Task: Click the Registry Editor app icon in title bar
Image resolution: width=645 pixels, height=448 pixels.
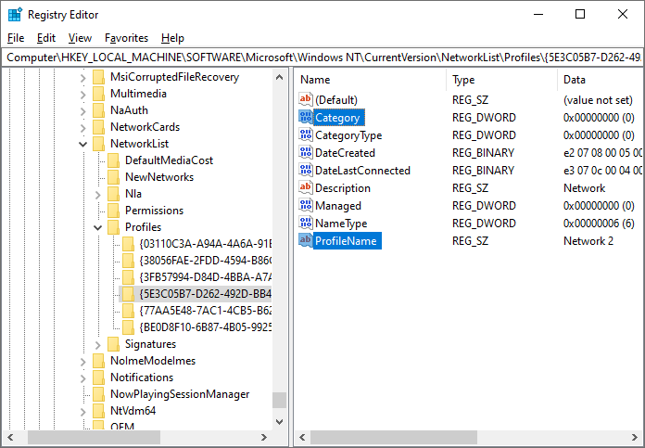Action: click(x=15, y=15)
